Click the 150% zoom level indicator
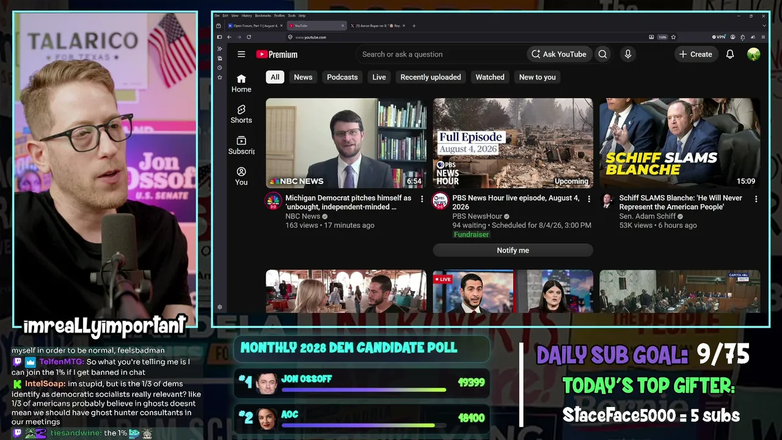 (x=662, y=37)
